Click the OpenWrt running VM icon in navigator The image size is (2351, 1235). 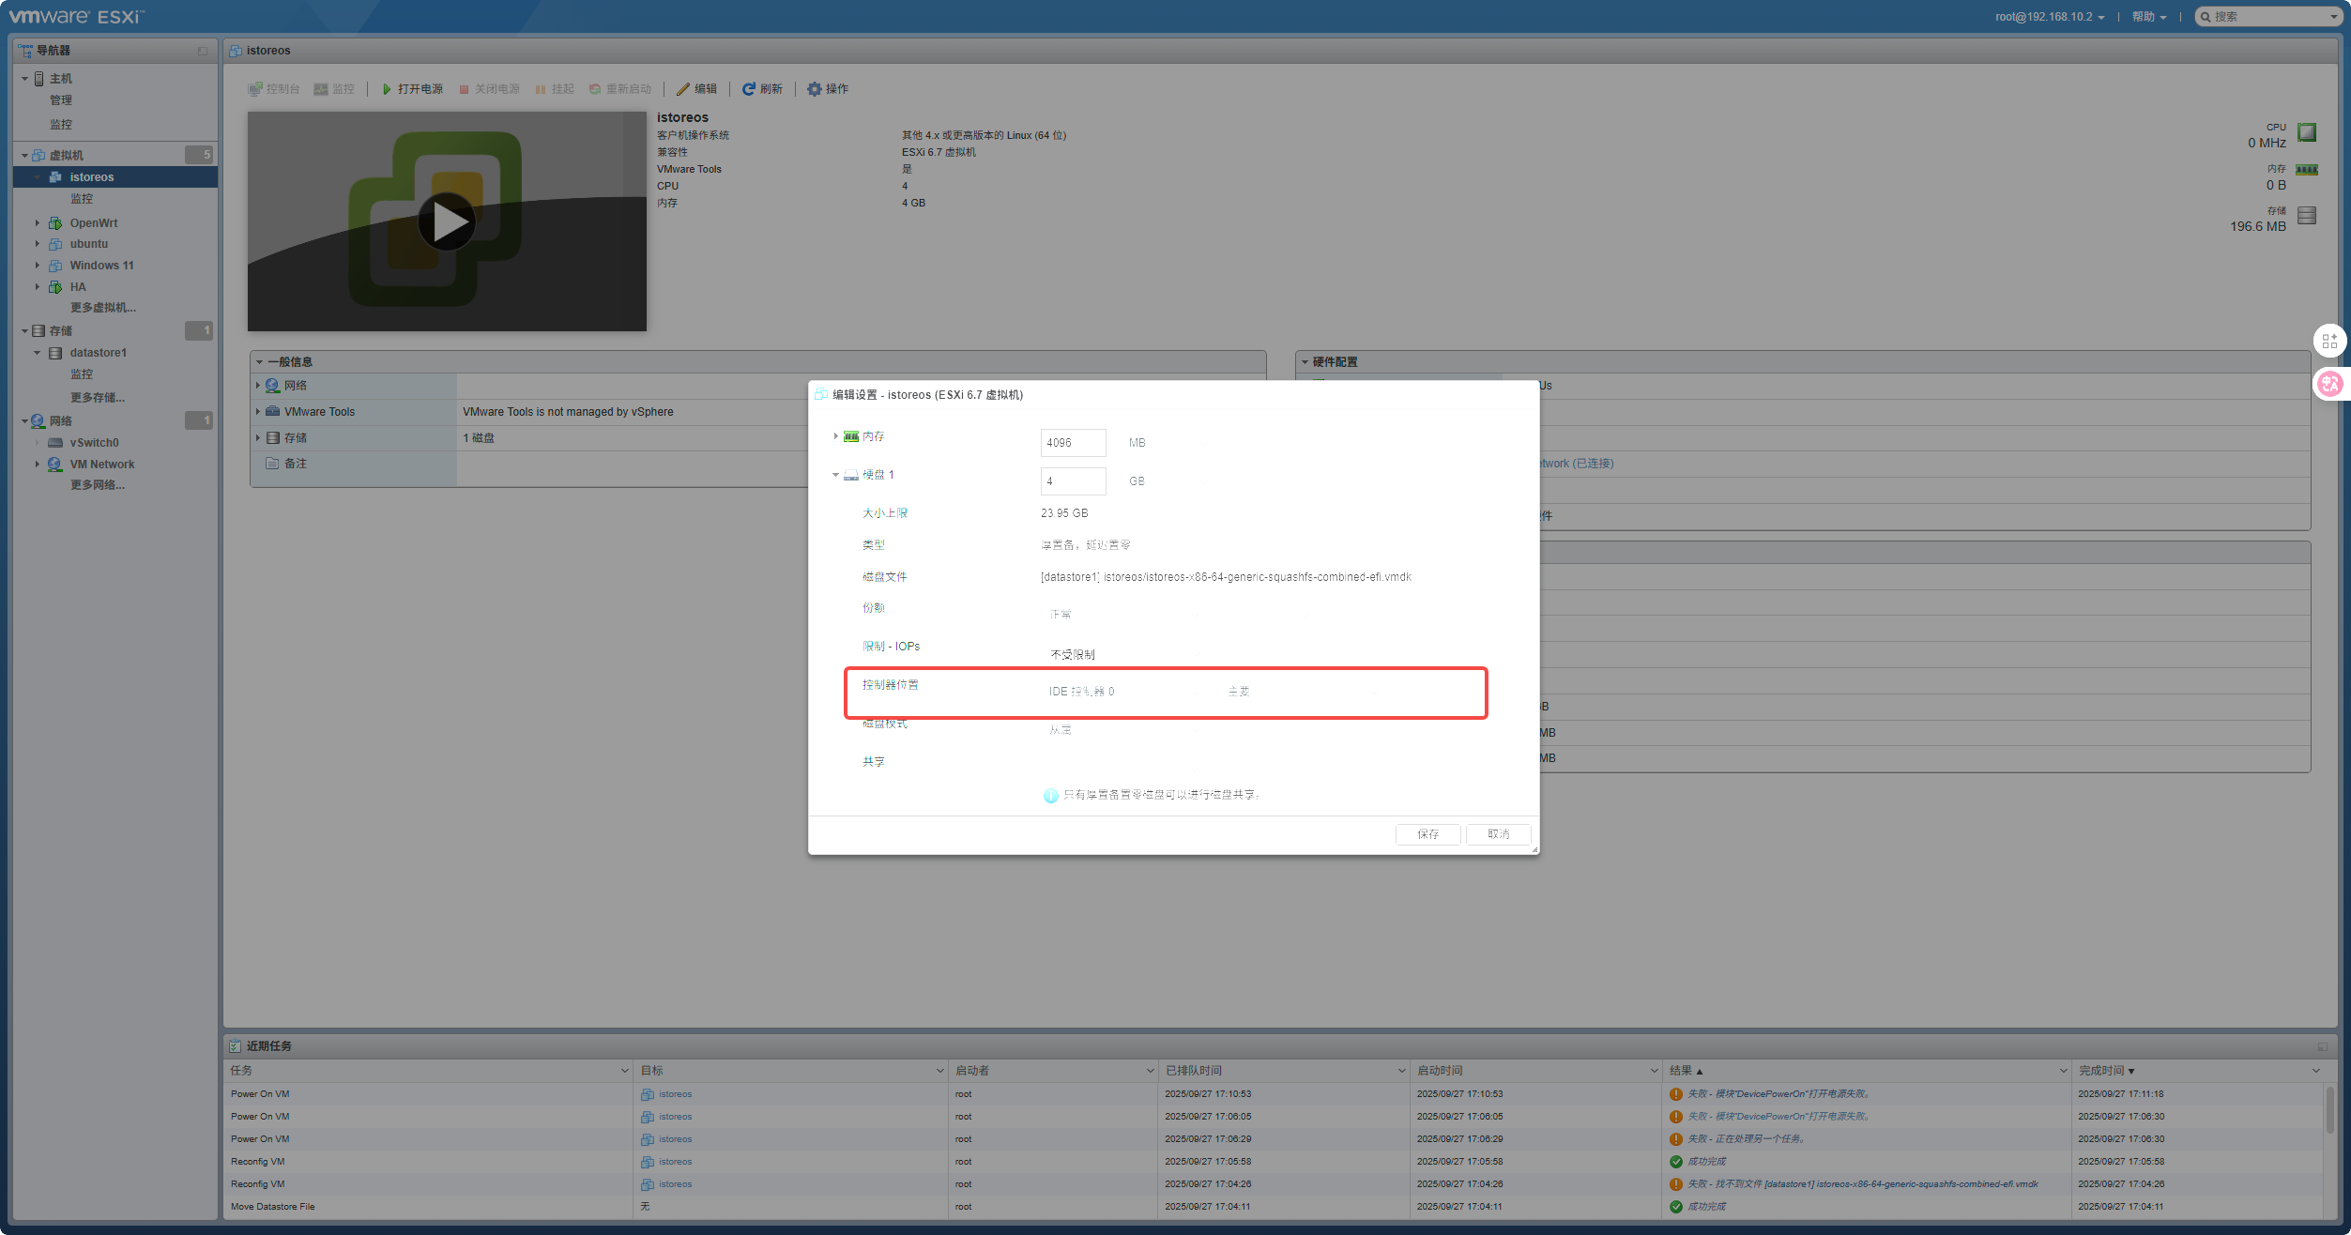(x=55, y=223)
